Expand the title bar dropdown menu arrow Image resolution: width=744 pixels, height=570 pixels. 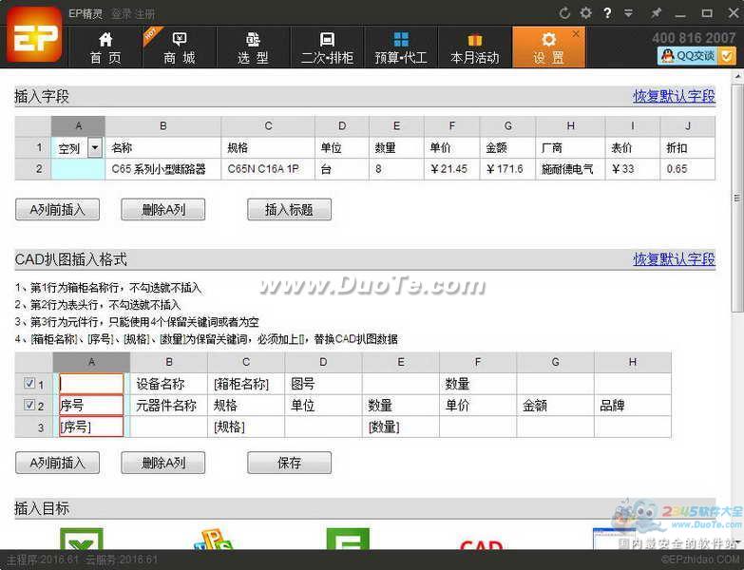point(629,13)
